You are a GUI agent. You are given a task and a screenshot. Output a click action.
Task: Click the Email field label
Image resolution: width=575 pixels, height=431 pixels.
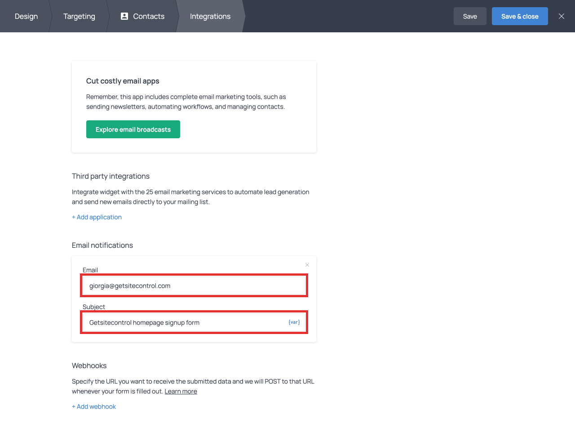pyautogui.click(x=90, y=270)
